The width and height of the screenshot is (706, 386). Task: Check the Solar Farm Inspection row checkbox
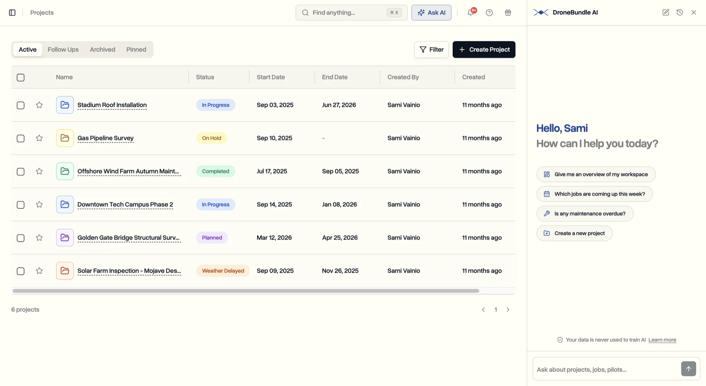pos(21,271)
